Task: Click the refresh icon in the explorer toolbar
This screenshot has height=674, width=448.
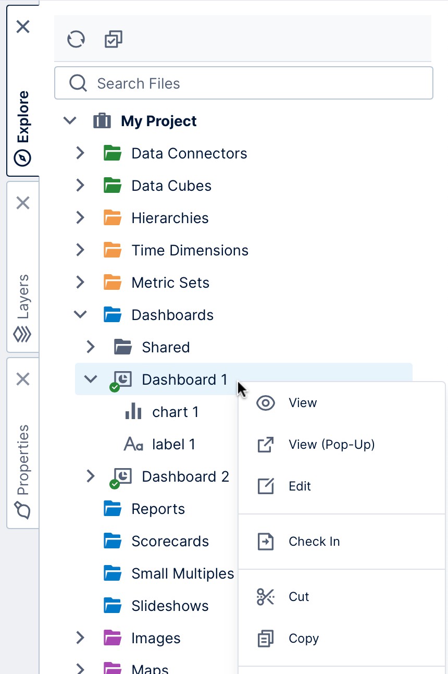Action: click(x=76, y=39)
